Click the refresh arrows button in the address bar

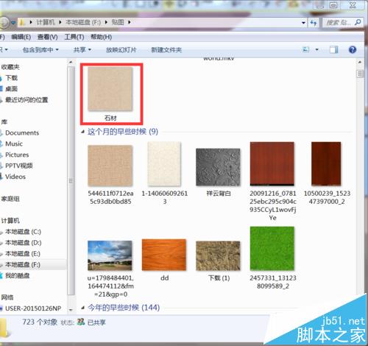coord(314,23)
